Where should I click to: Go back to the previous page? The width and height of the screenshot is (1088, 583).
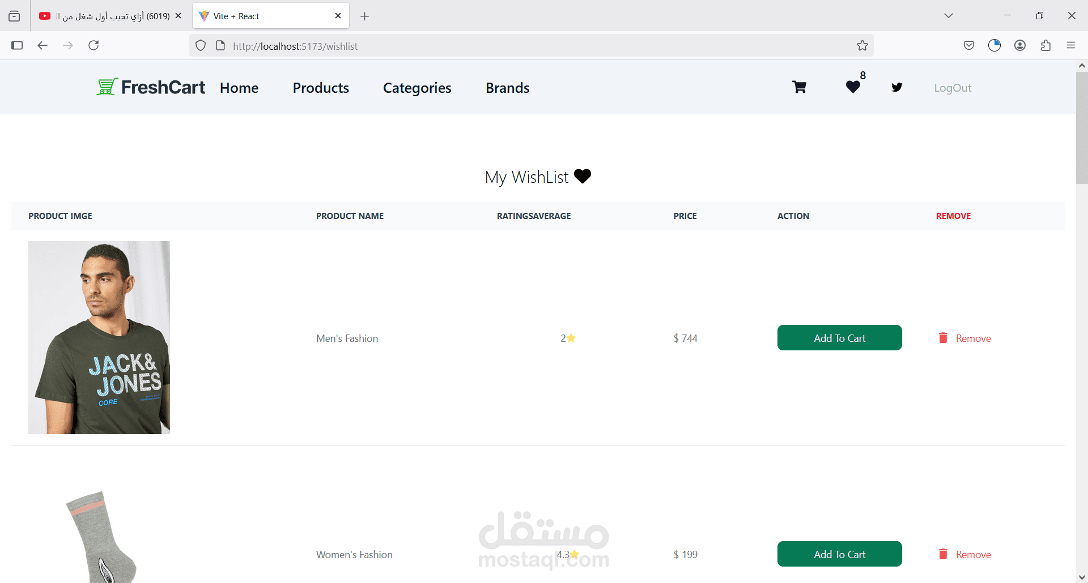42,45
